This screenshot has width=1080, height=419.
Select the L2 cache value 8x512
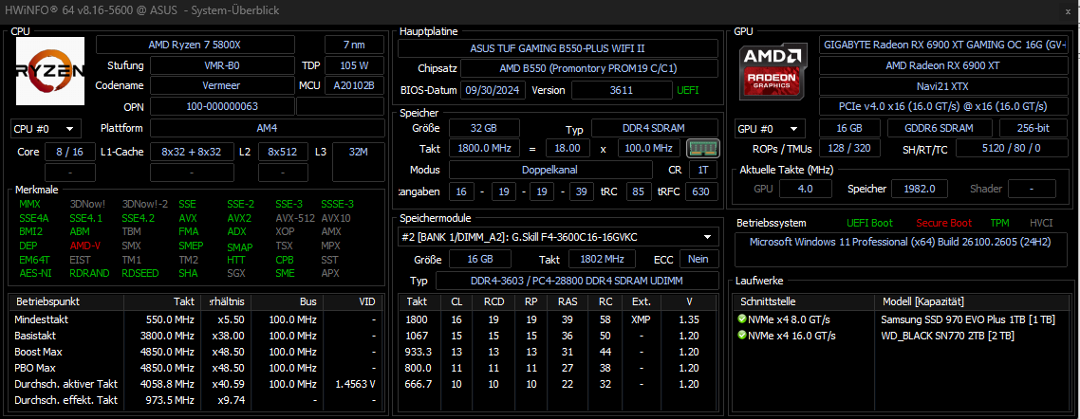[283, 152]
